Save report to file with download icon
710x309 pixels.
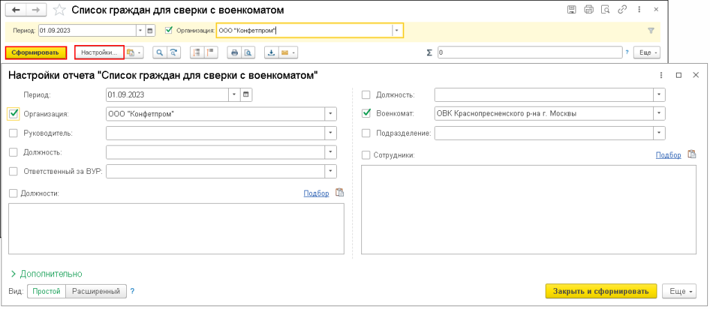[x=271, y=53]
